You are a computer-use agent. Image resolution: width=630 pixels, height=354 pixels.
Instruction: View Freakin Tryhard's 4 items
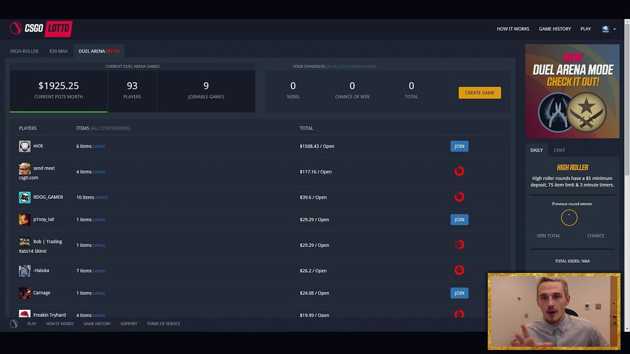pyautogui.click(x=99, y=315)
